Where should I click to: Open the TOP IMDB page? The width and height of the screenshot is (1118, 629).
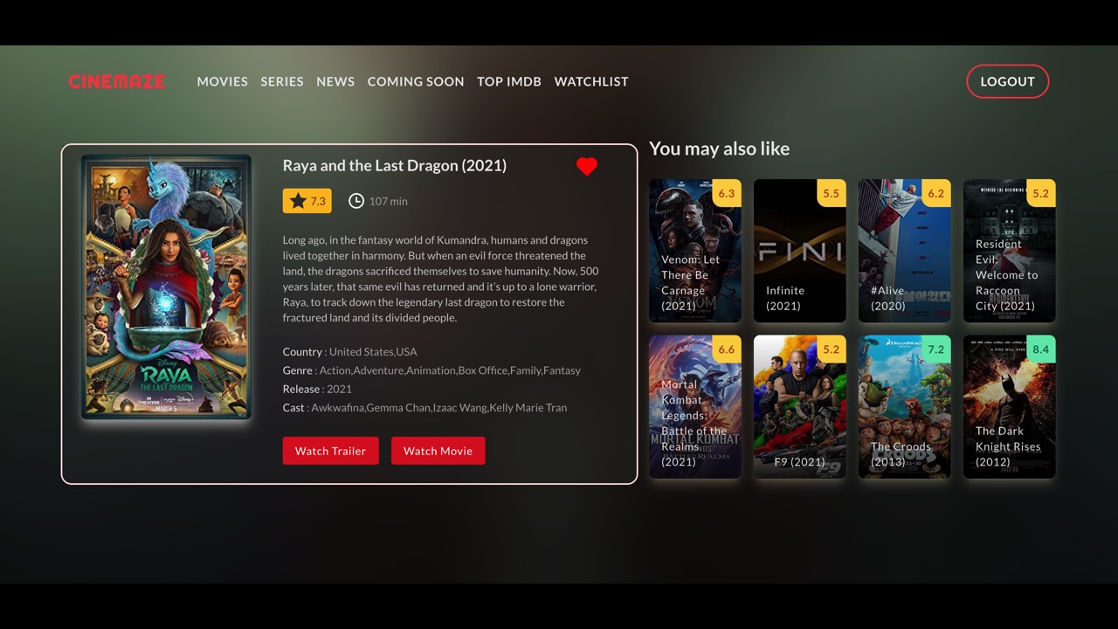coord(509,81)
